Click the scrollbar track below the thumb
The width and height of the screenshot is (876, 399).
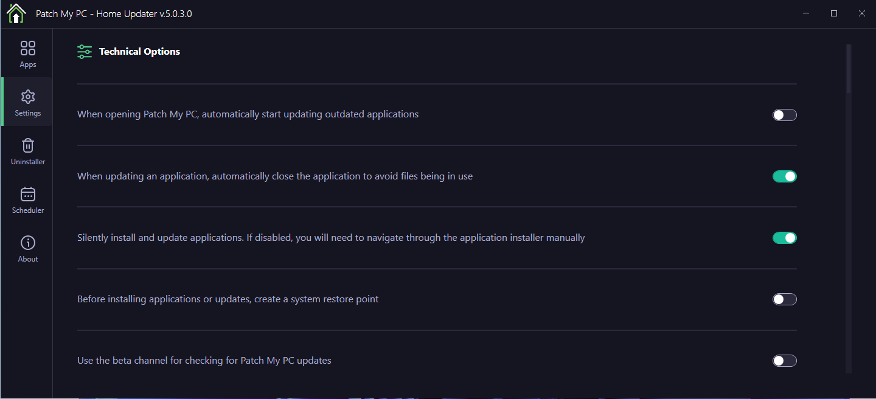coord(849,243)
